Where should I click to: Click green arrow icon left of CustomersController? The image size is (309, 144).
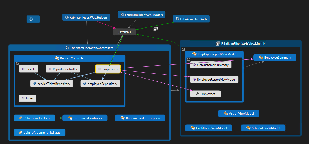click(61, 118)
